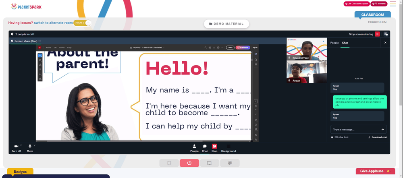The image size is (403, 178).
Task: Open the Convert menu in Acrobat
Action: (62, 48)
